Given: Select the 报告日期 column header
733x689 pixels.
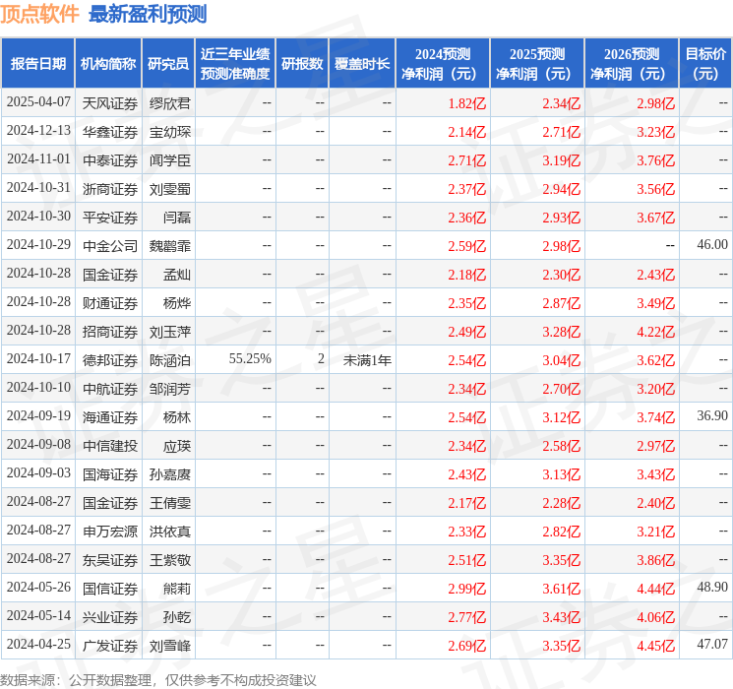Looking at the screenshot, I should [37, 63].
